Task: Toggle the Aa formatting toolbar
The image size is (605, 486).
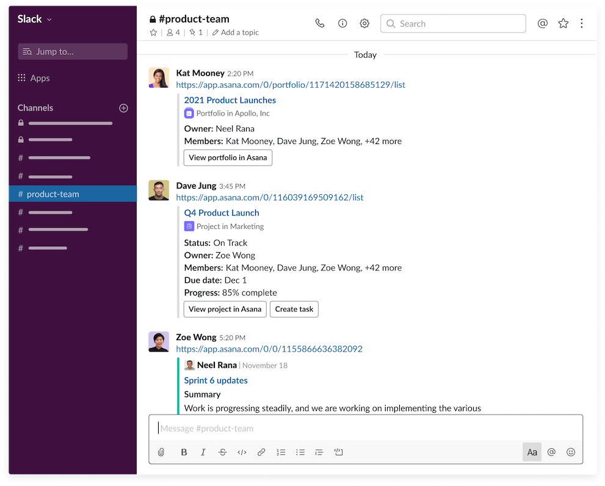Action: (x=532, y=452)
